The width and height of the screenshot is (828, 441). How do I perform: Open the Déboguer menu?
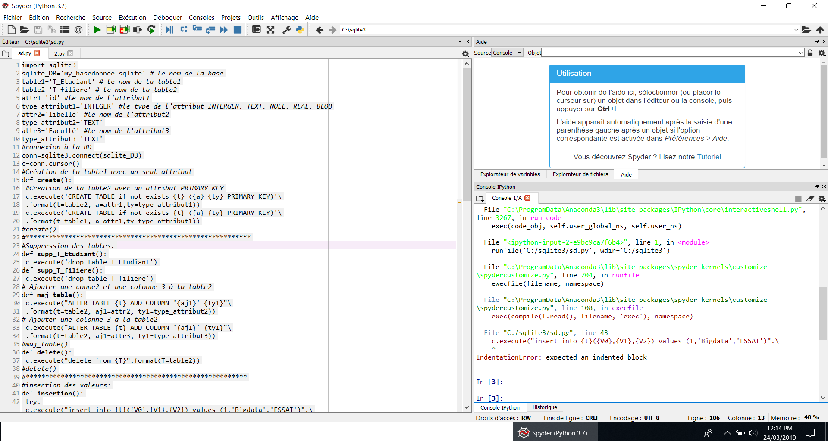click(x=167, y=17)
